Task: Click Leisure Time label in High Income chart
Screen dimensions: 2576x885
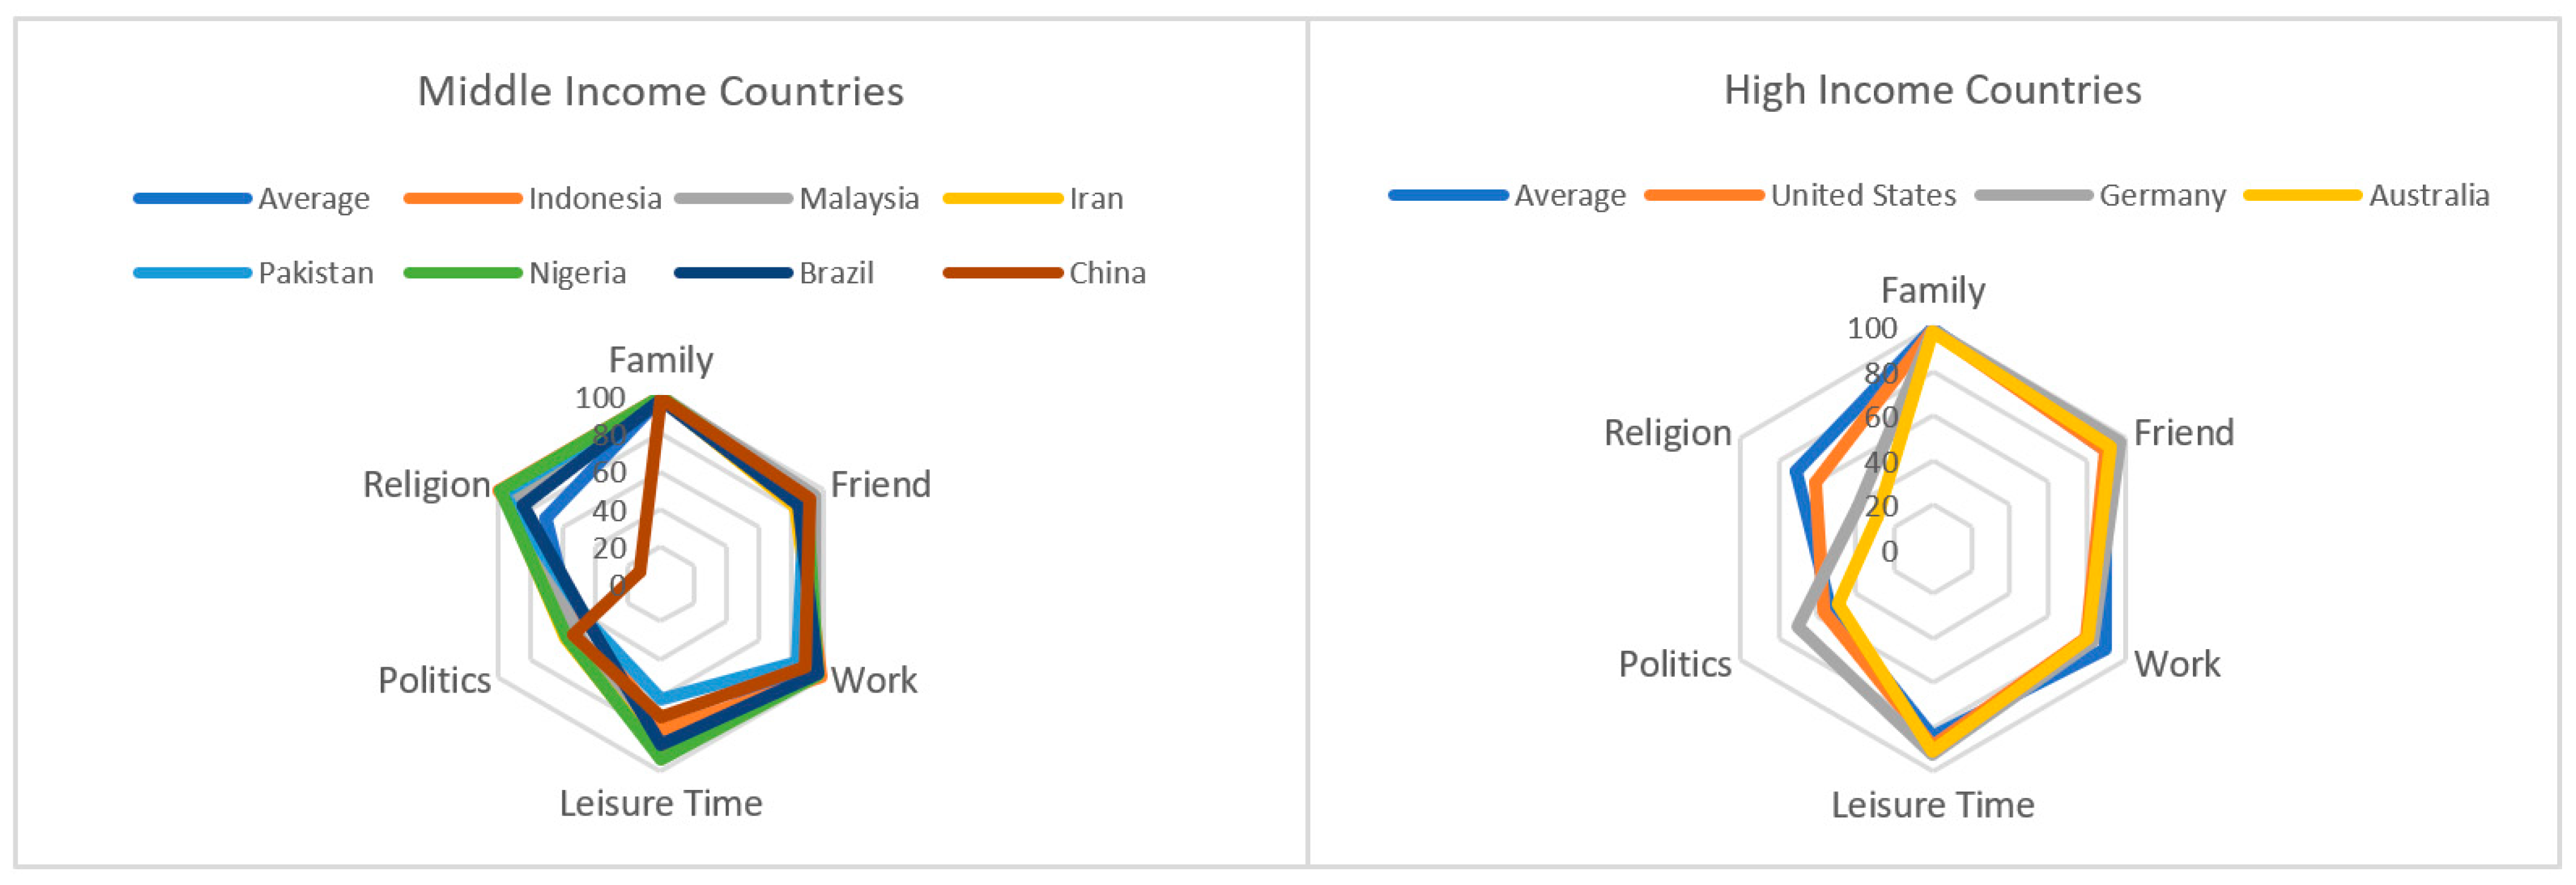Action: point(1932,804)
